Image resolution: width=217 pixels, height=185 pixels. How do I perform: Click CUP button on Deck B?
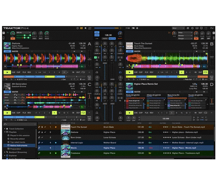pyautogui.click(x=141, y=72)
